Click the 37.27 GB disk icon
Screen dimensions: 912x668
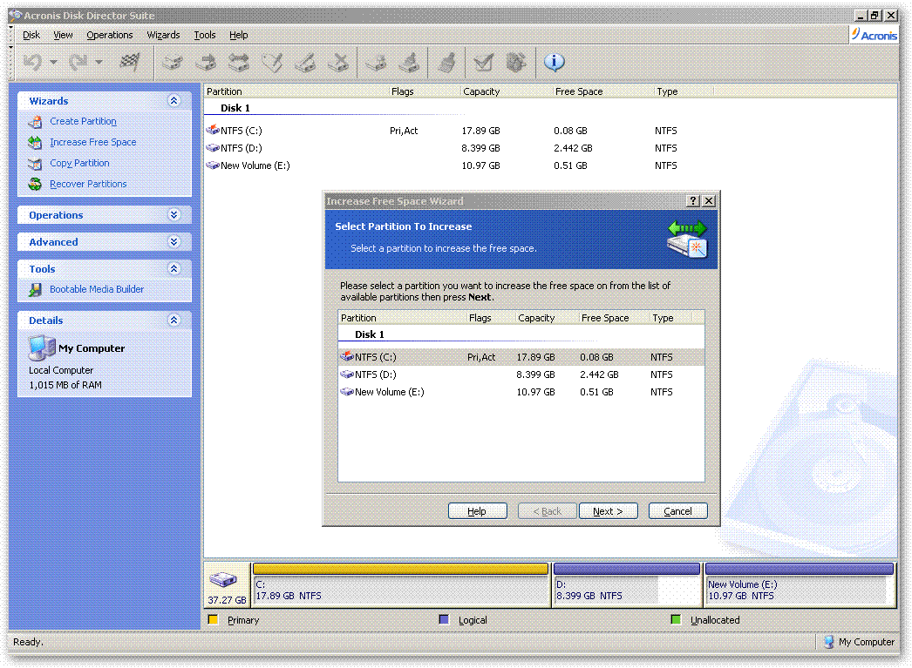[227, 585]
